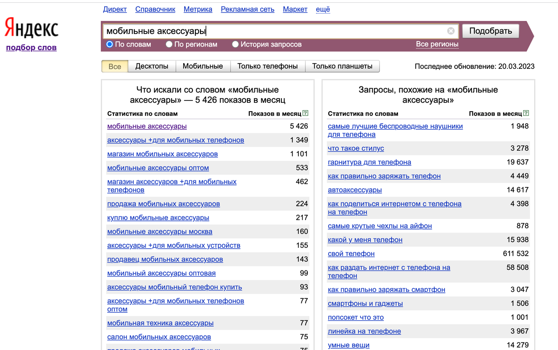The height and width of the screenshot is (350, 558).
Task: Open query 'аксессуары мобильный телефон купить'
Action: click(x=175, y=287)
